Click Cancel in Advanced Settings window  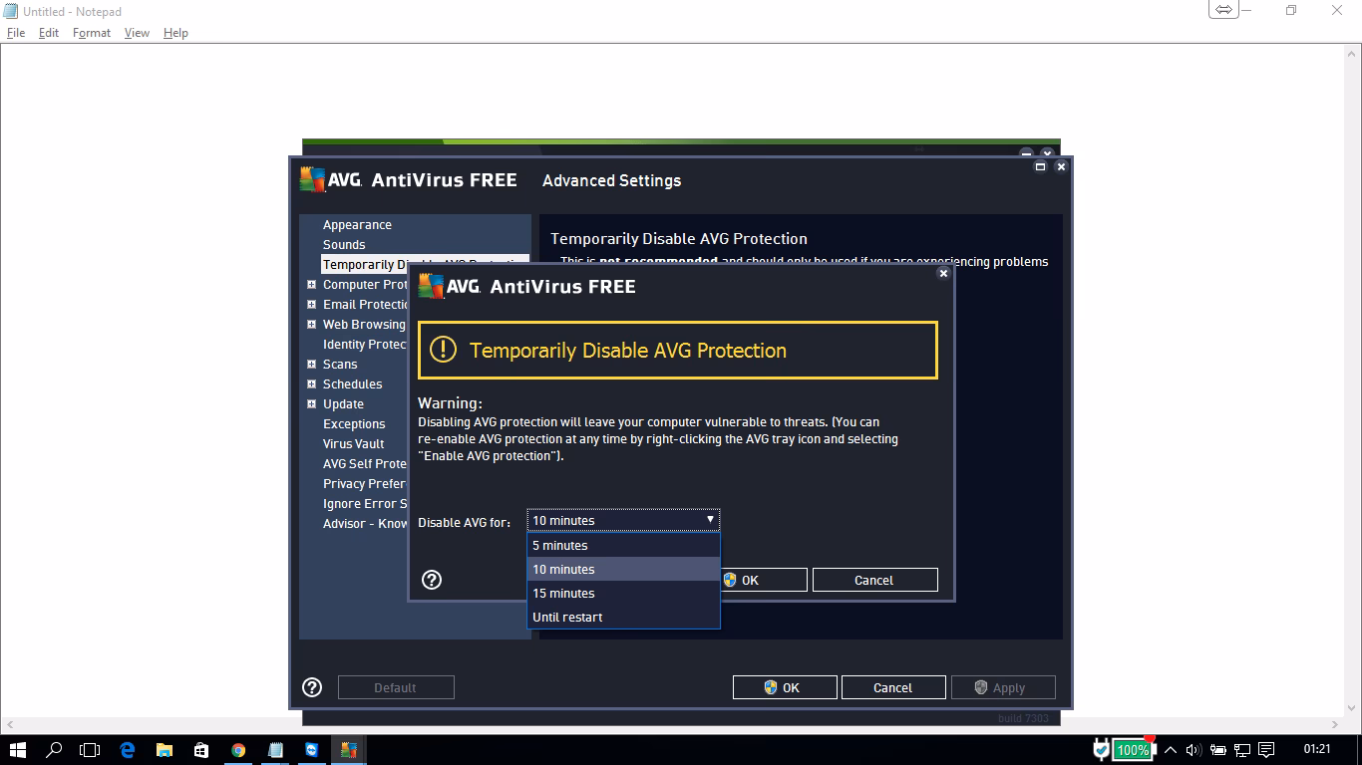(x=892, y=687)
